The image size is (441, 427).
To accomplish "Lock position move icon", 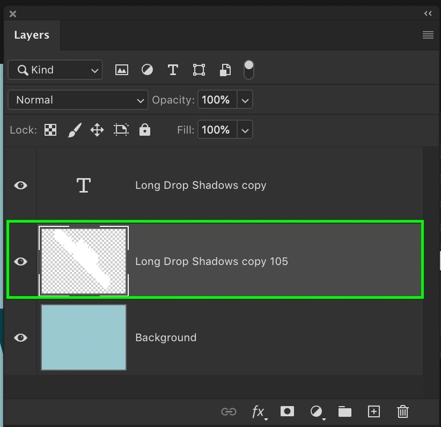I will (x=97, y=130).
